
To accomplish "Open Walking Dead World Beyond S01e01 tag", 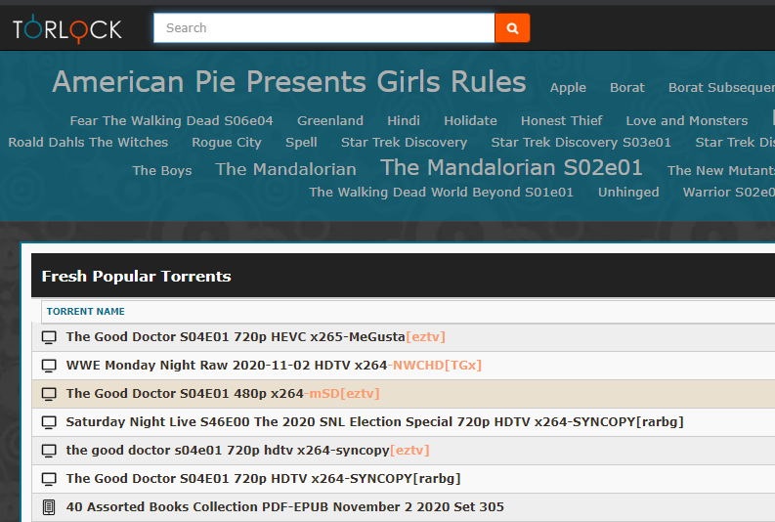I will click(x=442, y=193).
